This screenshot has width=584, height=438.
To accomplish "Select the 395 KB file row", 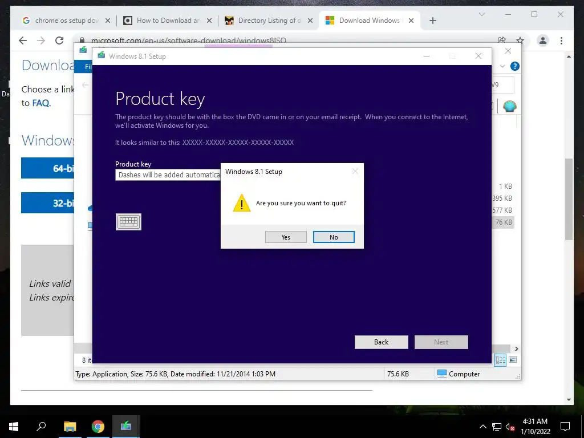I will [x=503, y=198].
